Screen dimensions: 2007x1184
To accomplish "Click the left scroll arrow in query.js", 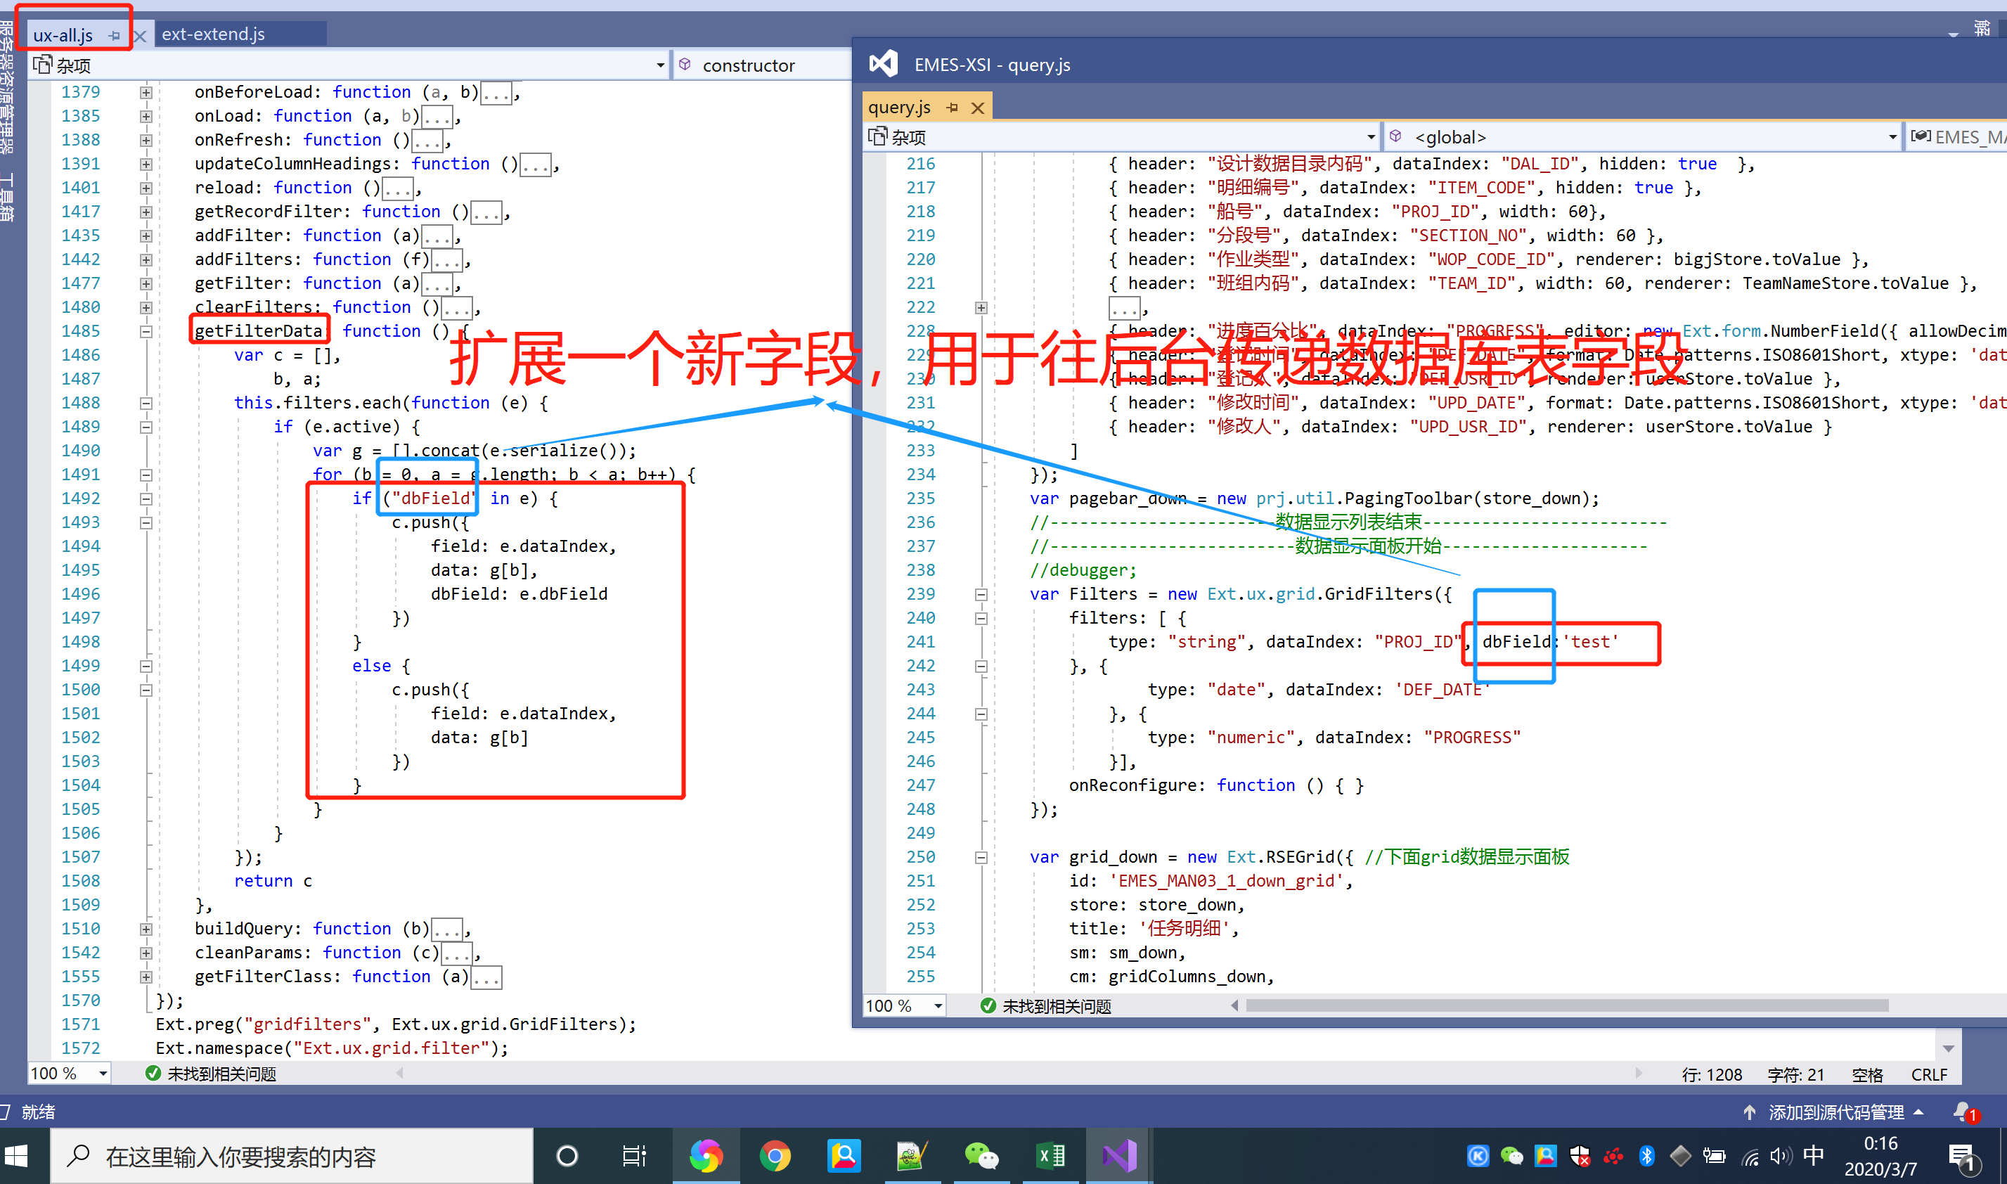I will (1235, 1006).
